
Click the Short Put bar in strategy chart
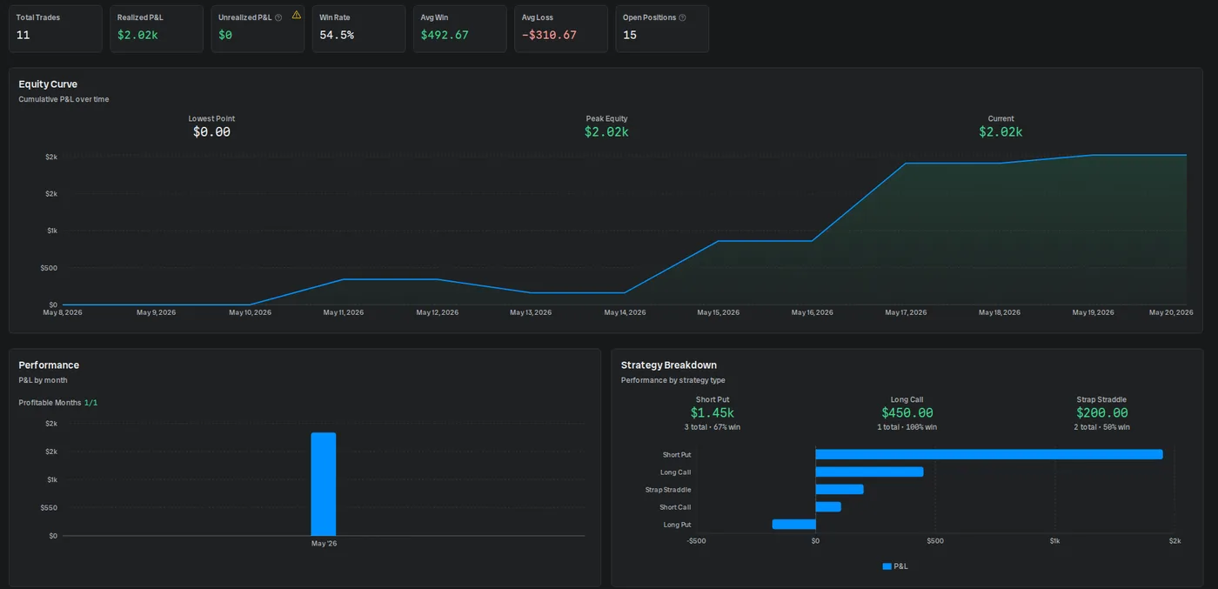pyautogui.click(x=989, y=454)
